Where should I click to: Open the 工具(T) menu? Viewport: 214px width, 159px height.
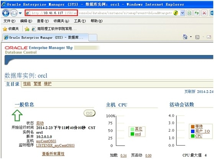pyautogui.click(x=80, y=21)
